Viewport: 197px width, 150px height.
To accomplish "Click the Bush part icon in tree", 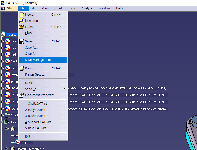I will pyautogui.click(x=7, y=55).
